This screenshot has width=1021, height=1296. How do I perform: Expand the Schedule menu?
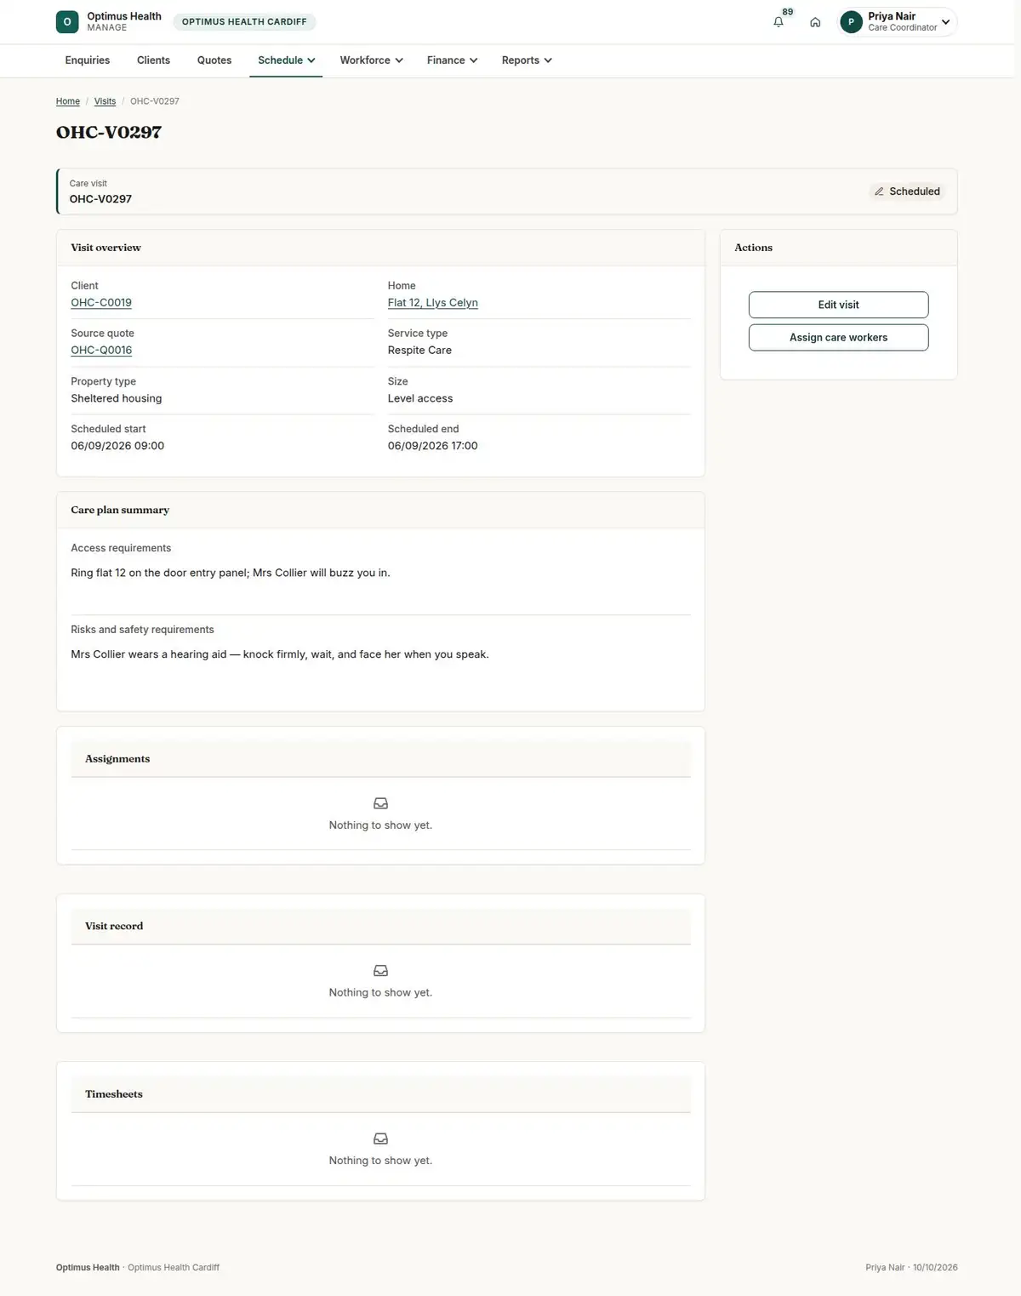[x=286, y=60]
